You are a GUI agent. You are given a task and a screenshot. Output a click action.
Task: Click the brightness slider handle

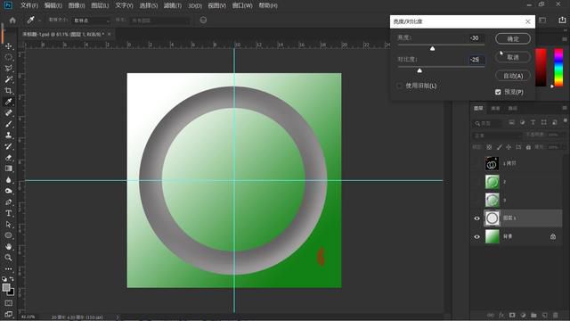click(432, 48)
